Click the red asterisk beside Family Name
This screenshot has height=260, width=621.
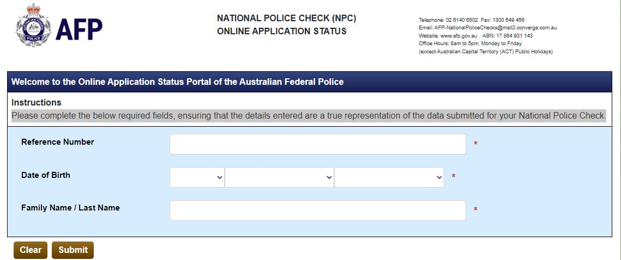coord(475,210)
